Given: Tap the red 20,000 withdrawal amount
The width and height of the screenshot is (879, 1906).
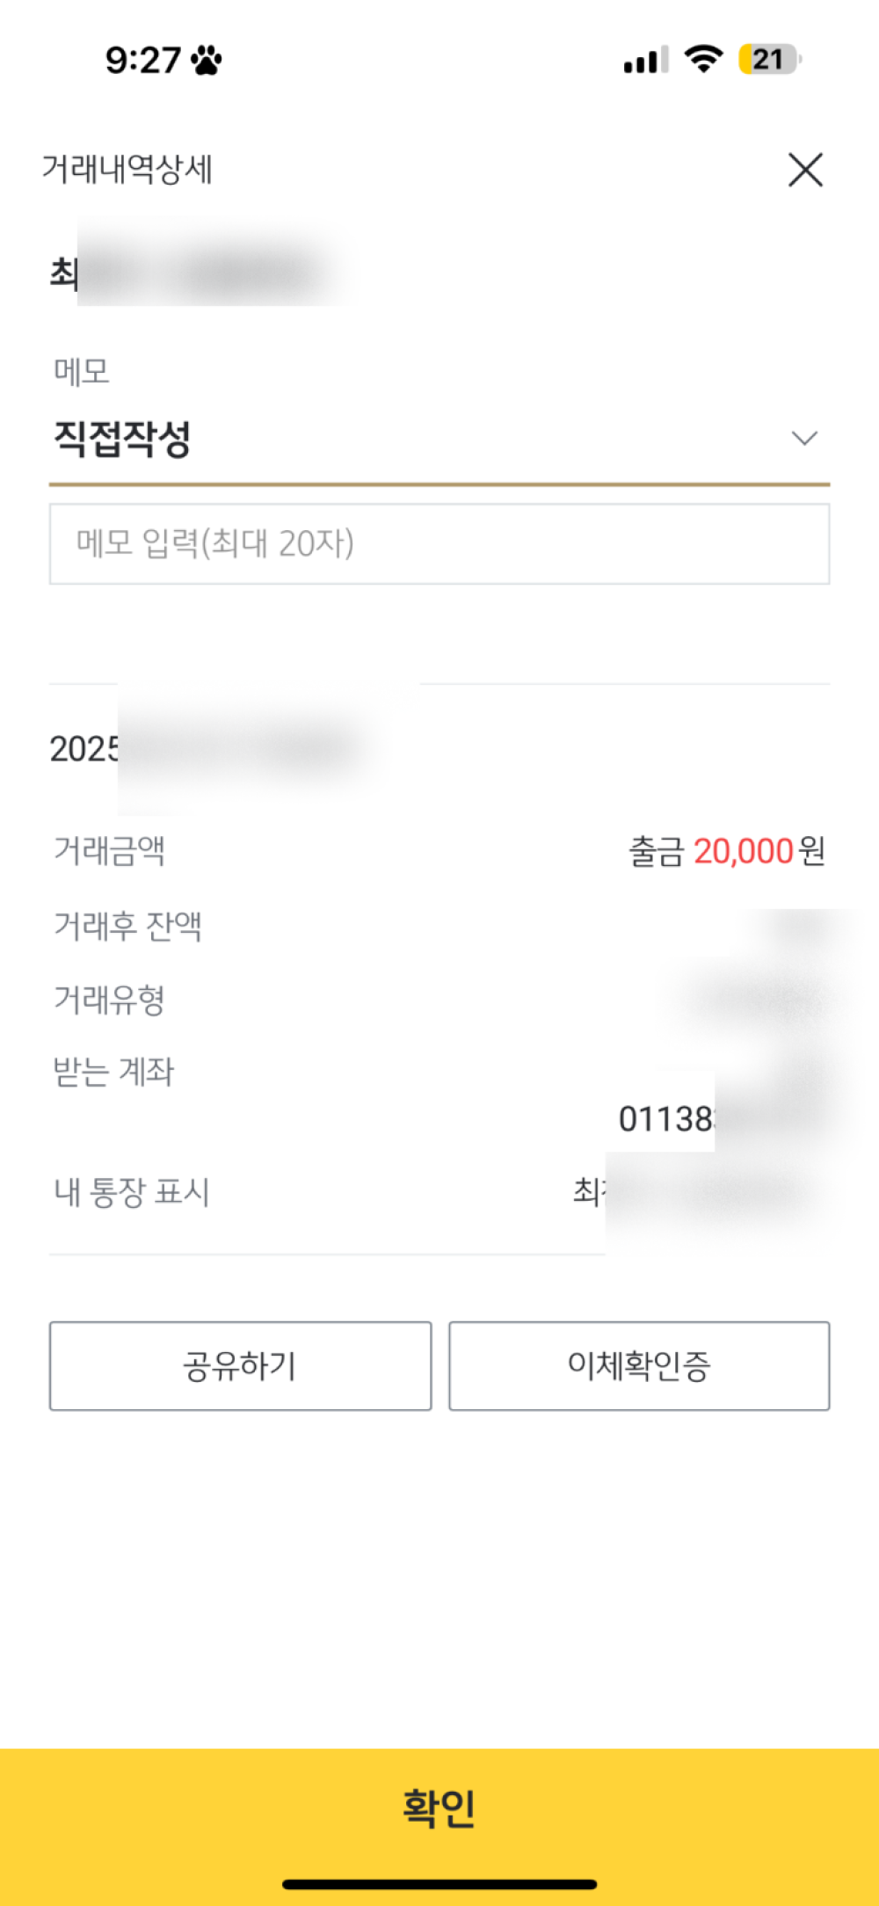Looking at the screenshot, I should [744, 851].
